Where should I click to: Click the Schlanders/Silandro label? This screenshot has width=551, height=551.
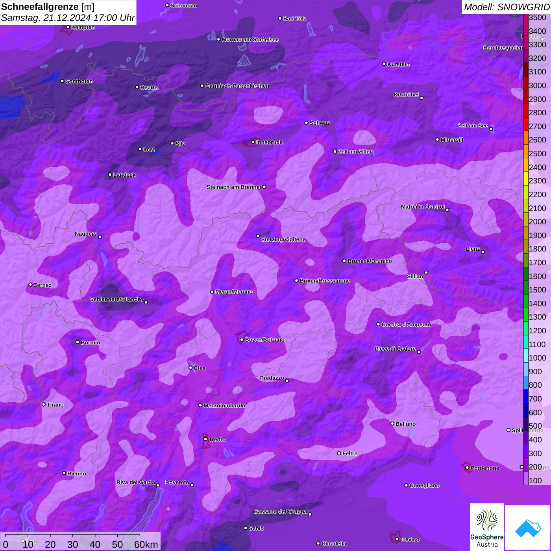(x=116, y=299)
